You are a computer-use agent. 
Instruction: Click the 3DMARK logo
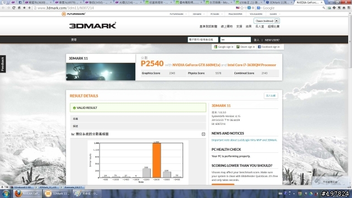pyautogui.click(x=92, y=25)
